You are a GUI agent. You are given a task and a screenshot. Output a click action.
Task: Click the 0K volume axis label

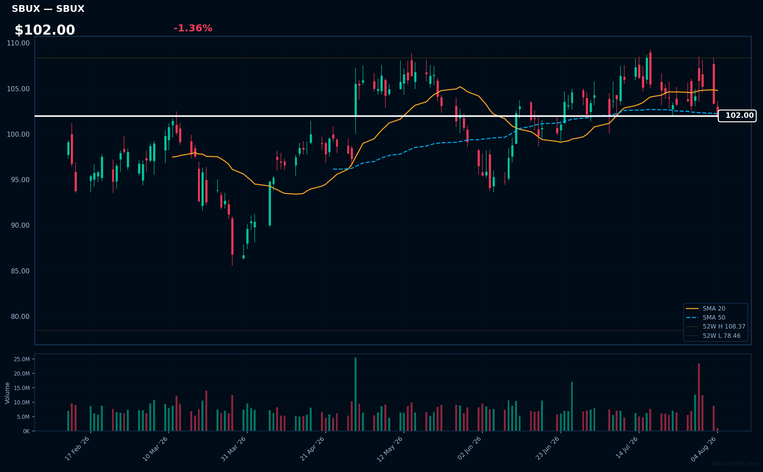pyautogui.click(x=26, y=431)
